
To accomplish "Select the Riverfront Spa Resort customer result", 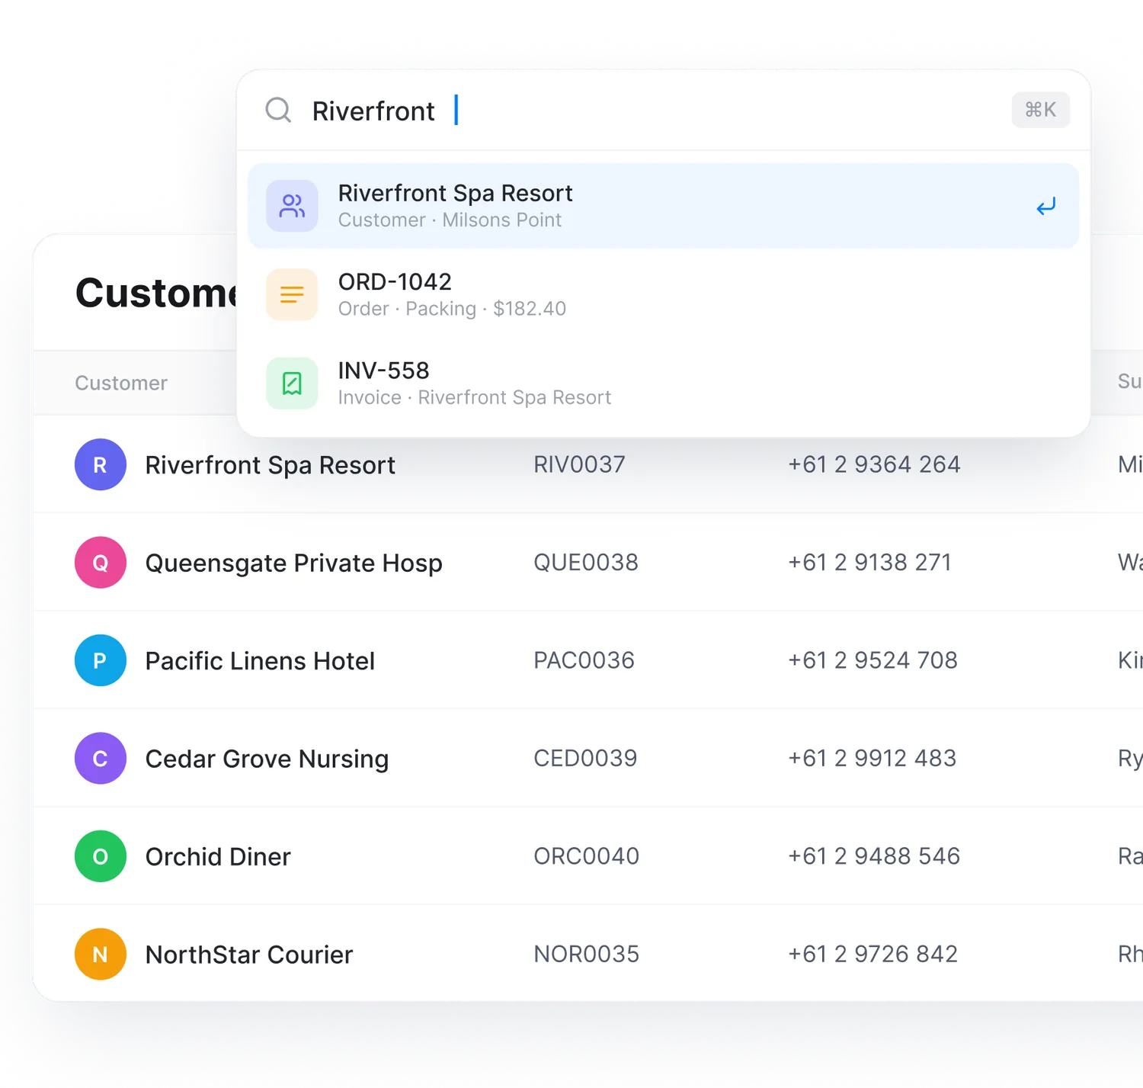I will point(664,206).
